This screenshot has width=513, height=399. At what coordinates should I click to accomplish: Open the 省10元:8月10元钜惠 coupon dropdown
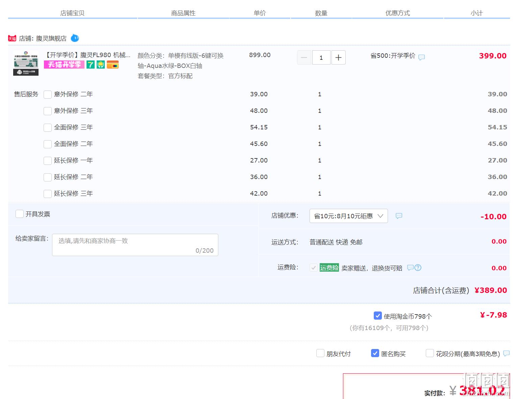pyautogui.click(x=348, y=216)
